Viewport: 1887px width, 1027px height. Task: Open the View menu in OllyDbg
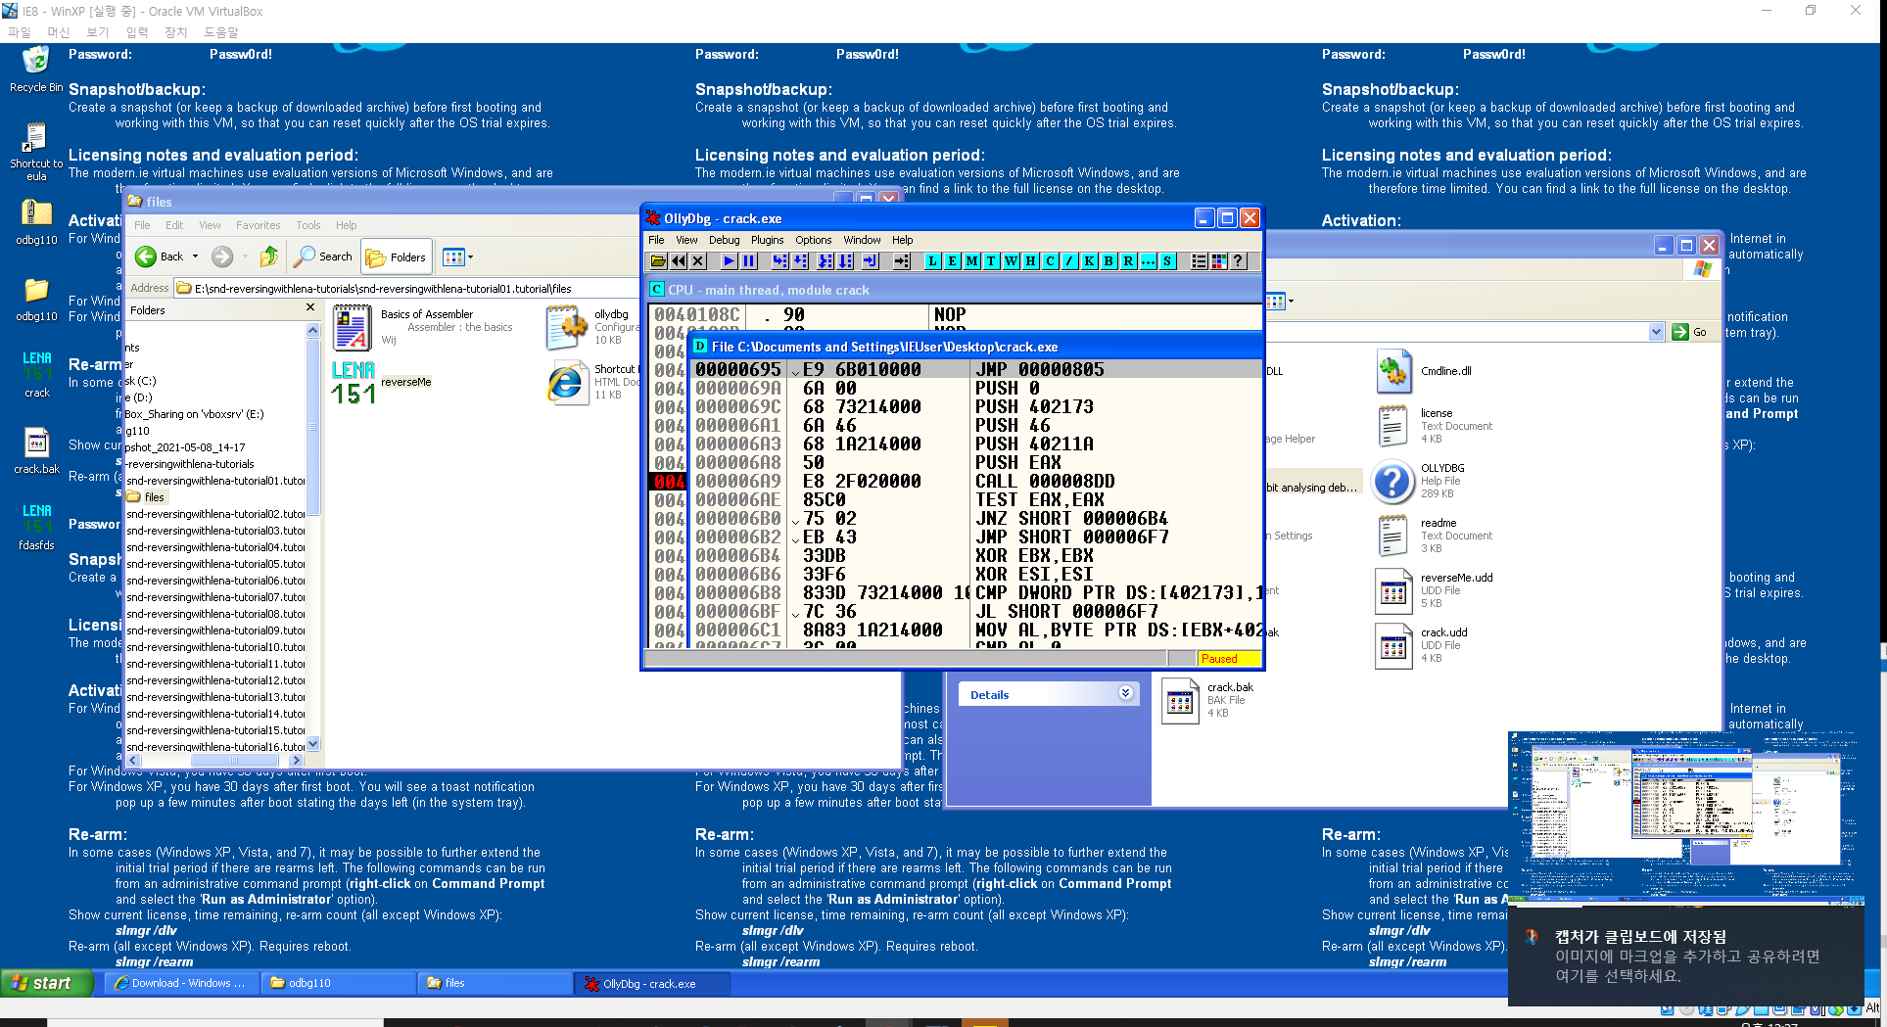(686, 240)
